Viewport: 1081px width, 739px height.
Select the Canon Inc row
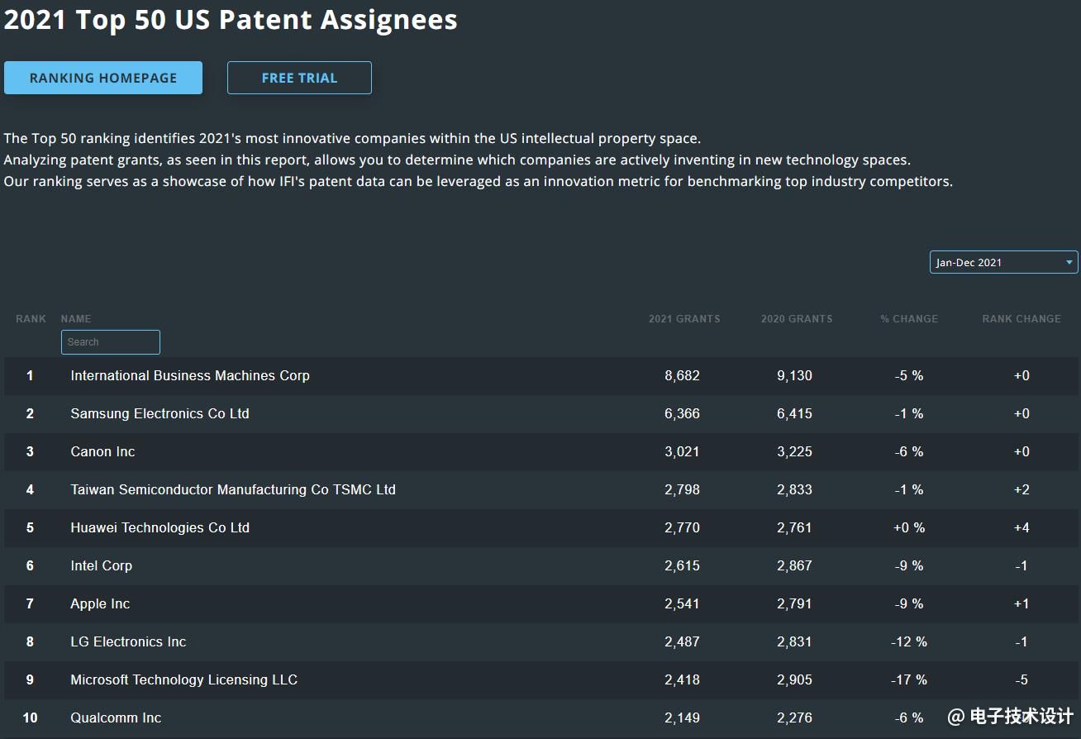click(102, 452)
